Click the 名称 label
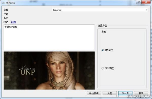152x99 pixels. [x=6, y=10]
